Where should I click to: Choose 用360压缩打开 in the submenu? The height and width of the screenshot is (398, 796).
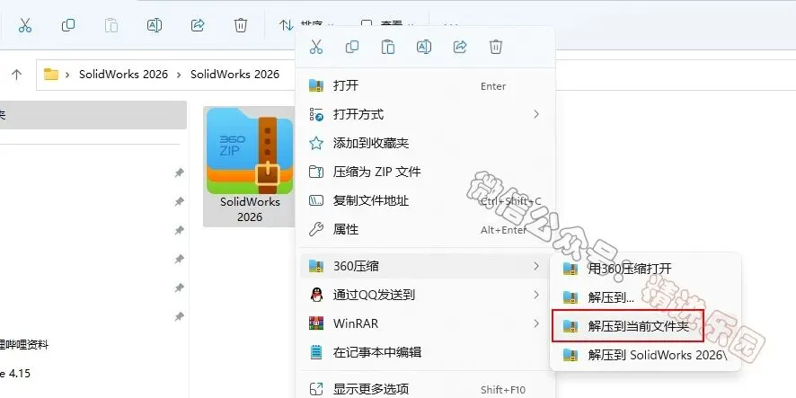click(646, 269)
